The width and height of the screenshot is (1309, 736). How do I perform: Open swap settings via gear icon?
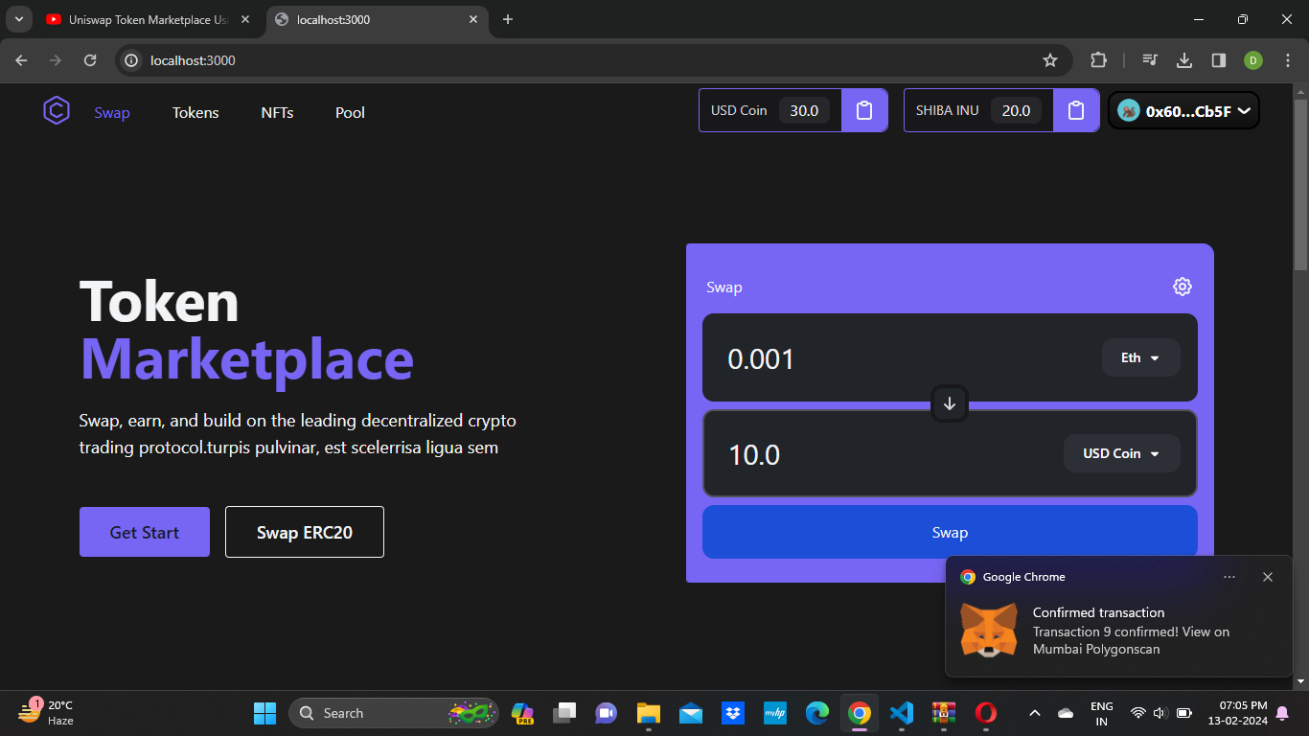[x=1182, y=286]
